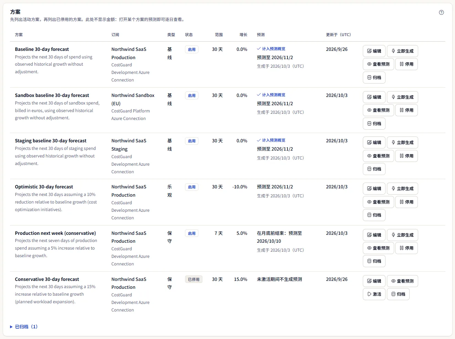
Task: Click 未激活期间不生成预测 text
Action: 279,279
